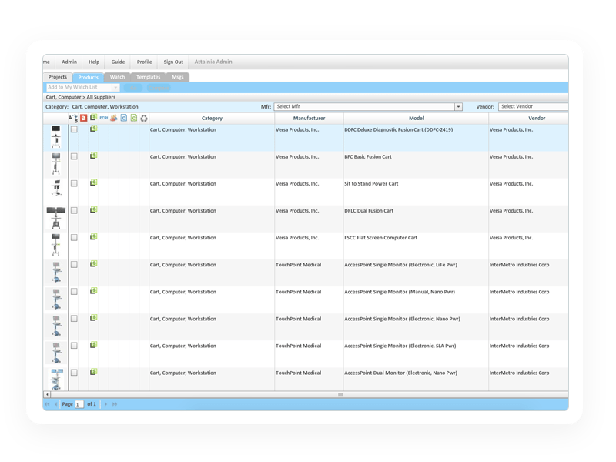Click 'Attainia Admin' user label
Viewport: 616px width, 462px height.
coord(213,62)
